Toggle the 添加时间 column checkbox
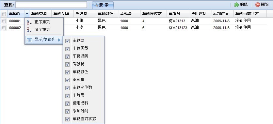Screen dimensions: 273x124 click(67, 111)
